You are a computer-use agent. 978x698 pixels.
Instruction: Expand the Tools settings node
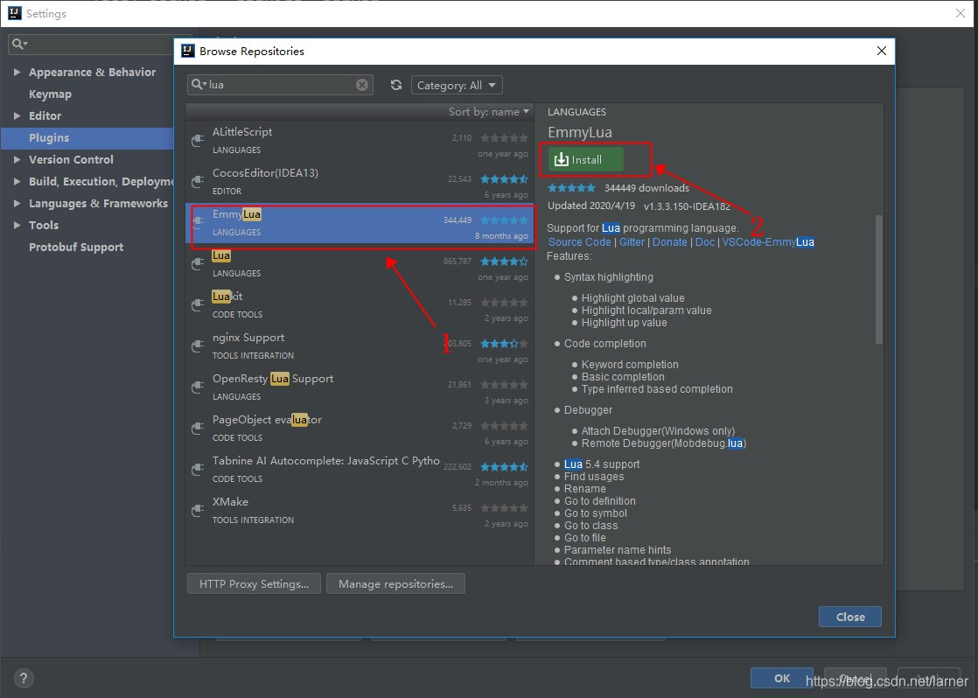click(17, 225)
